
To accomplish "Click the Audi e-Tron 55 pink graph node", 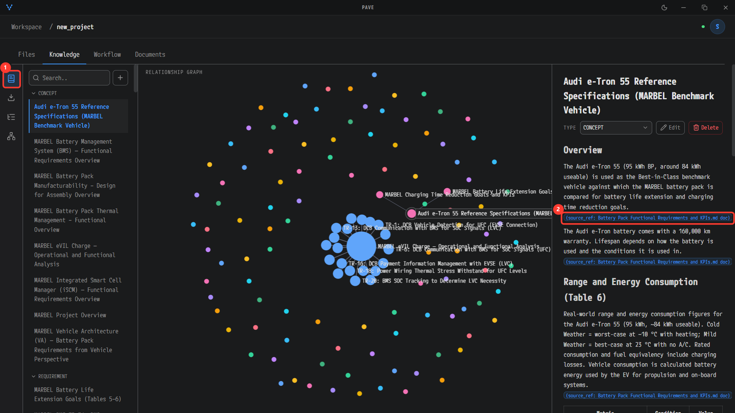I will pos(411,213).
